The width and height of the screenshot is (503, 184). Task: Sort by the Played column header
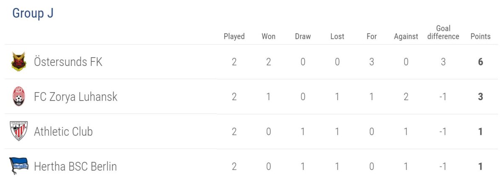pos(234,36)
